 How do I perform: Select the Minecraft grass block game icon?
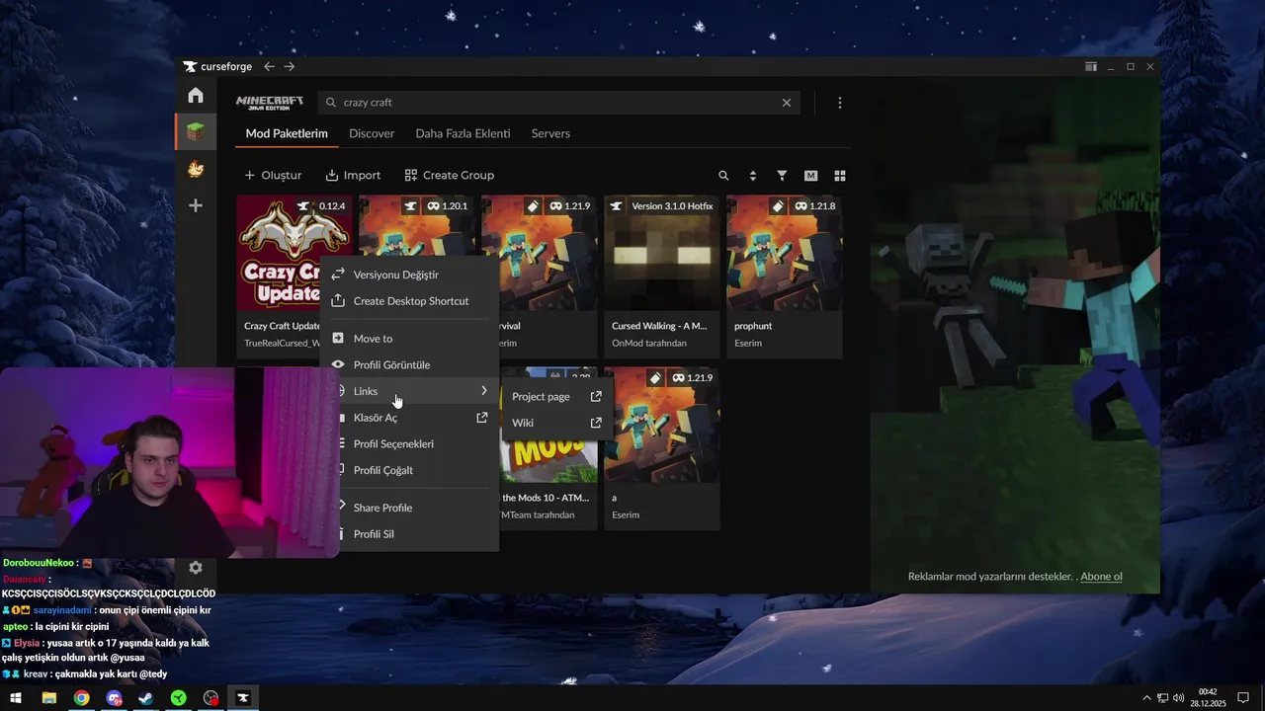click(196, 131)
